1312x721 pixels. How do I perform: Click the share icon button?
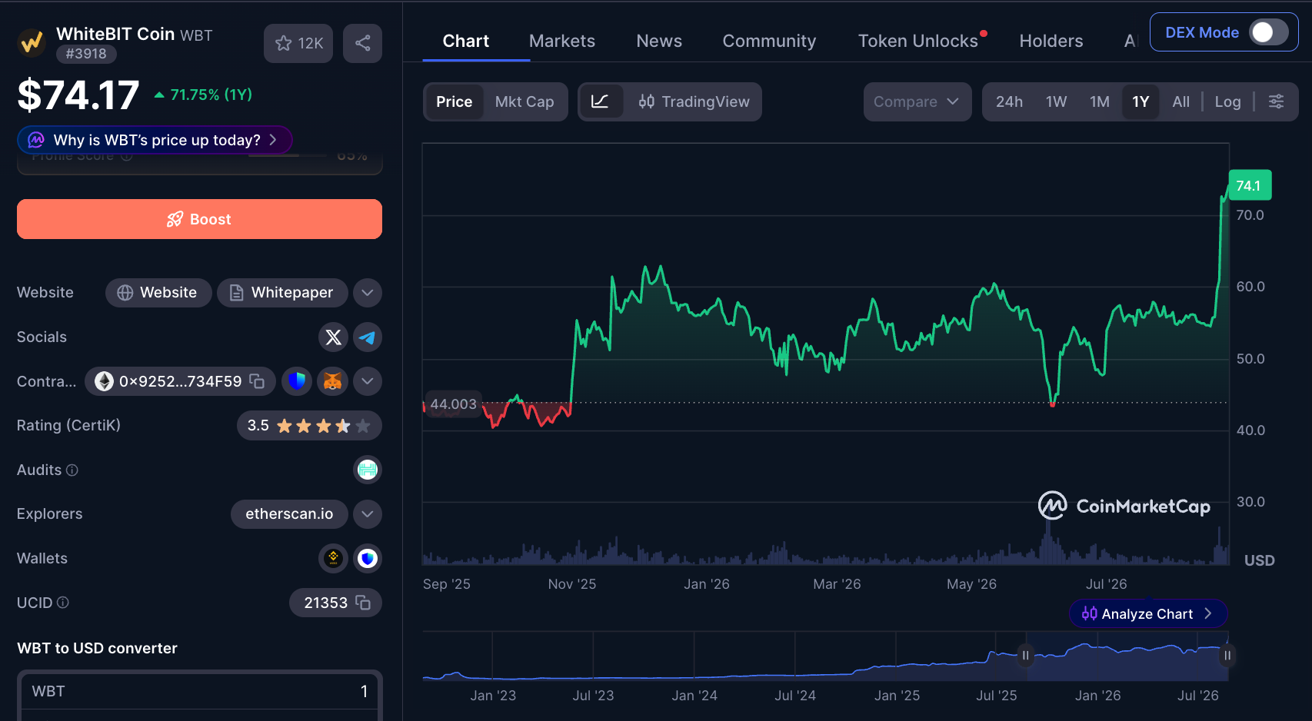tap(363, 43)
